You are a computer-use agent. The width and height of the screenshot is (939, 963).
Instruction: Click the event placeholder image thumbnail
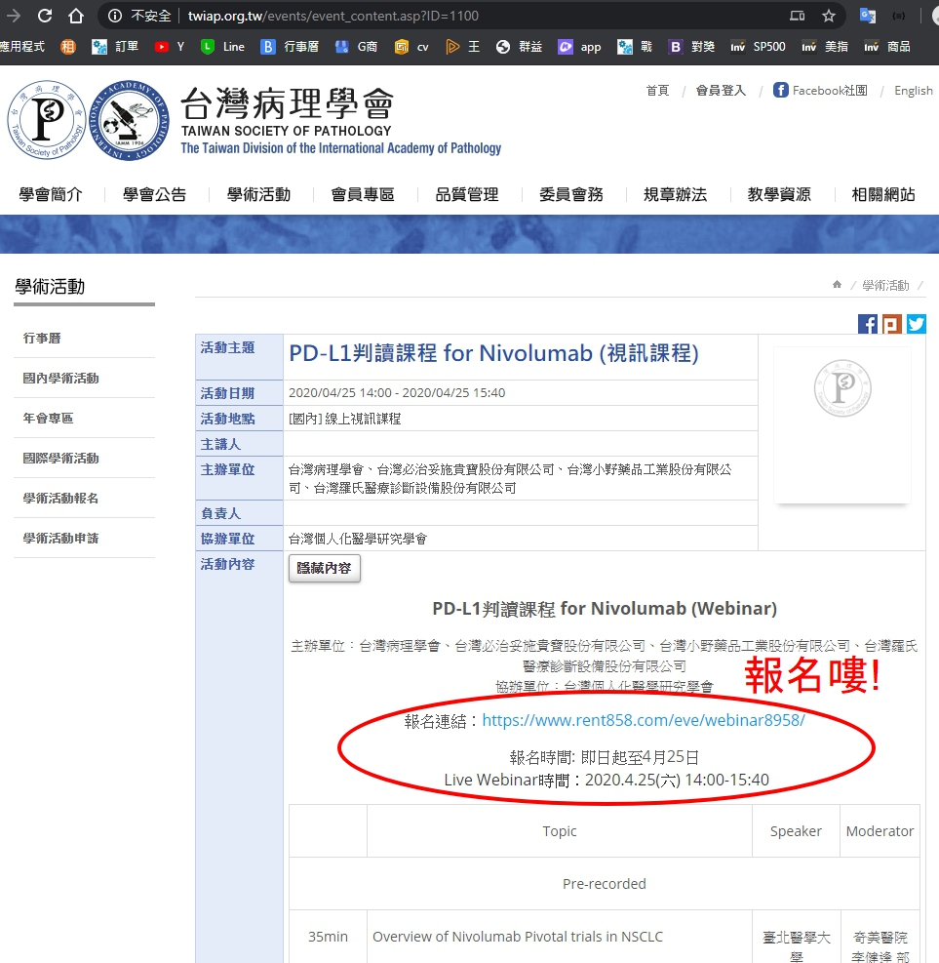tap(842, 425)
